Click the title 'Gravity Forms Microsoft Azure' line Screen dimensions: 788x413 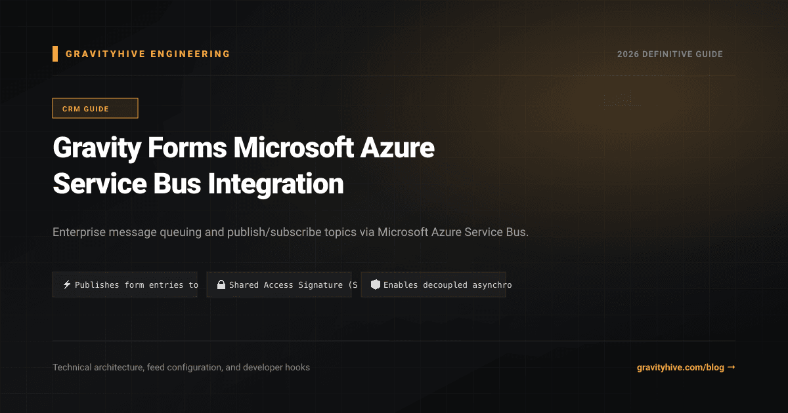[244, 149]
